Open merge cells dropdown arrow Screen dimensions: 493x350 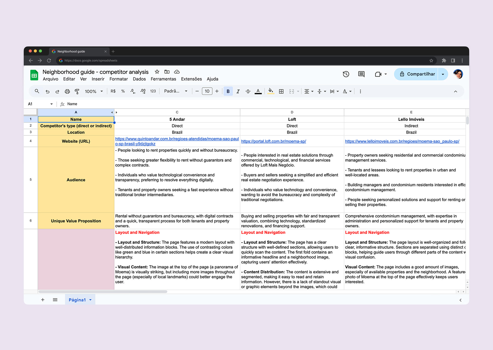(298, 91)
